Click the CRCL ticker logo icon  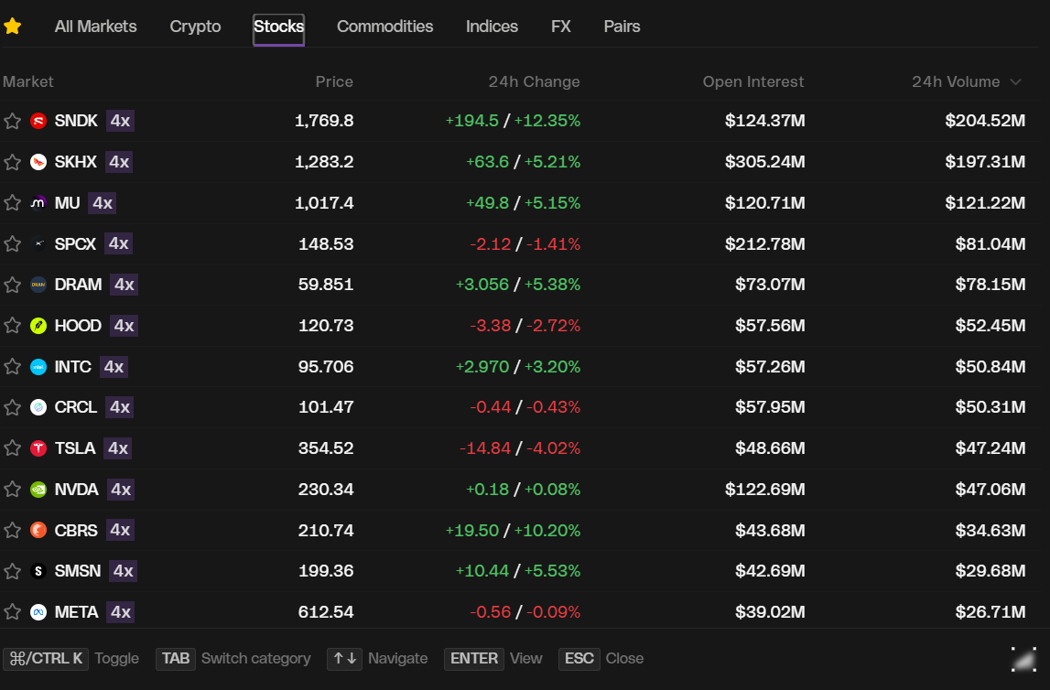[x=38, y=407]
